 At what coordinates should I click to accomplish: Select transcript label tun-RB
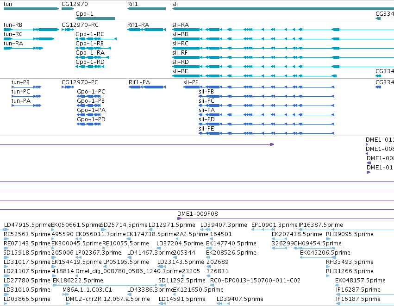(x=13, y=25)
